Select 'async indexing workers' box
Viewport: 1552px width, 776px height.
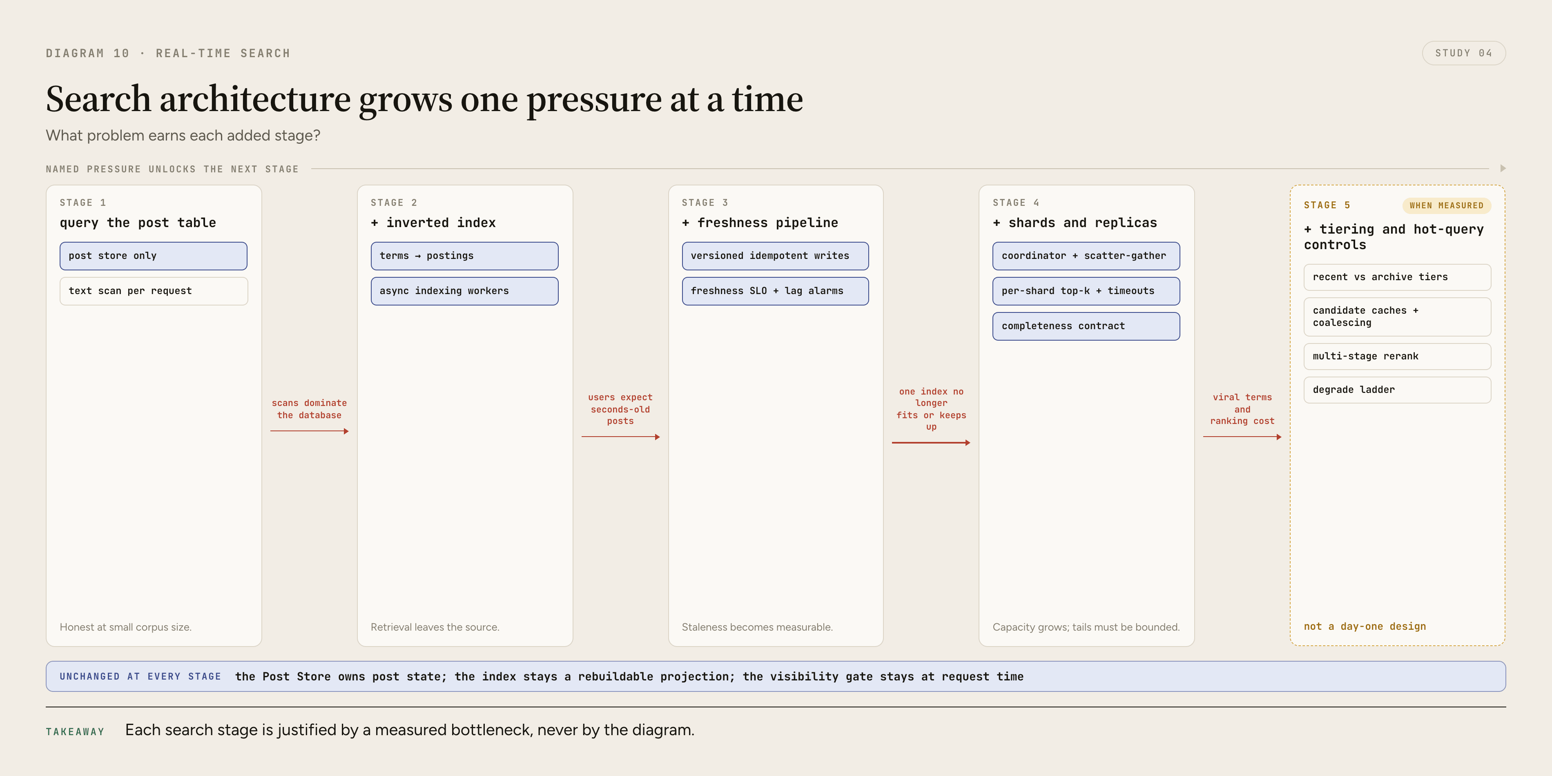pos(464,291)
